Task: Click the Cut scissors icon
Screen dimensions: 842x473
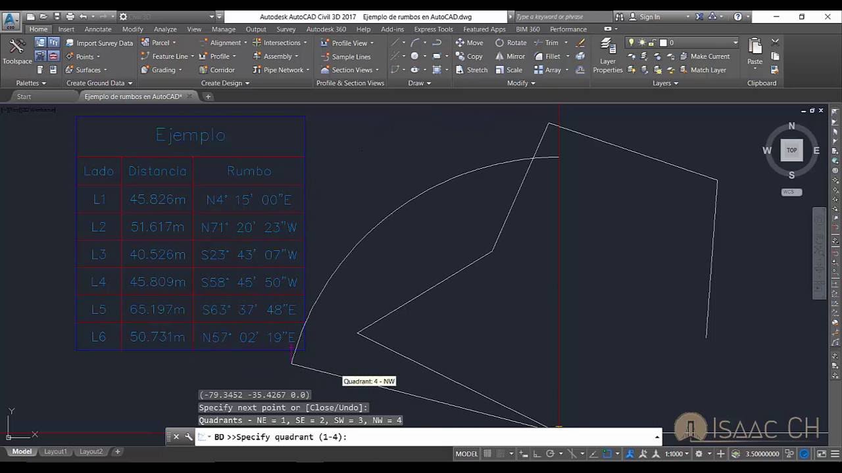Action: (775, 43)
